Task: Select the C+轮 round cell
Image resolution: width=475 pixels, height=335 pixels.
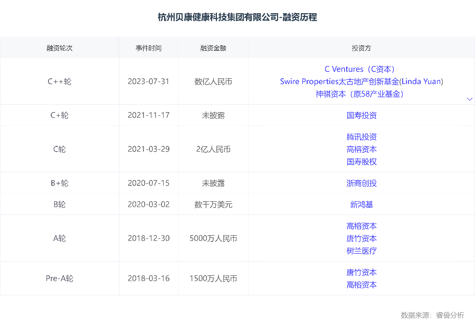Action: coord(59,115)
